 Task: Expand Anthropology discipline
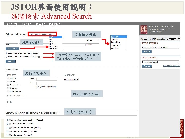pos(8,135)
